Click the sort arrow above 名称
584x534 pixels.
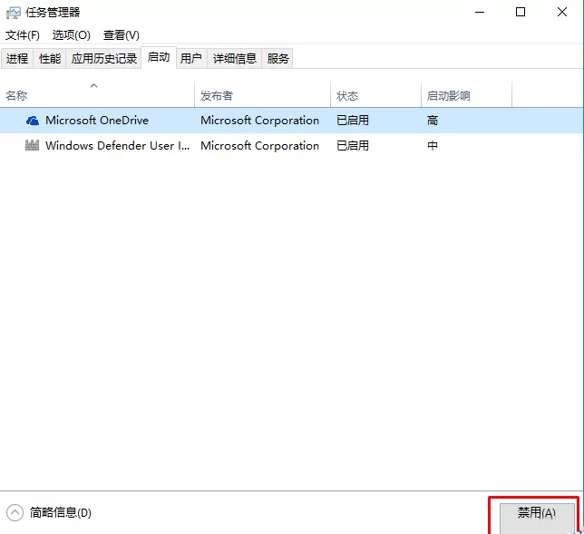tap(94, 85)
